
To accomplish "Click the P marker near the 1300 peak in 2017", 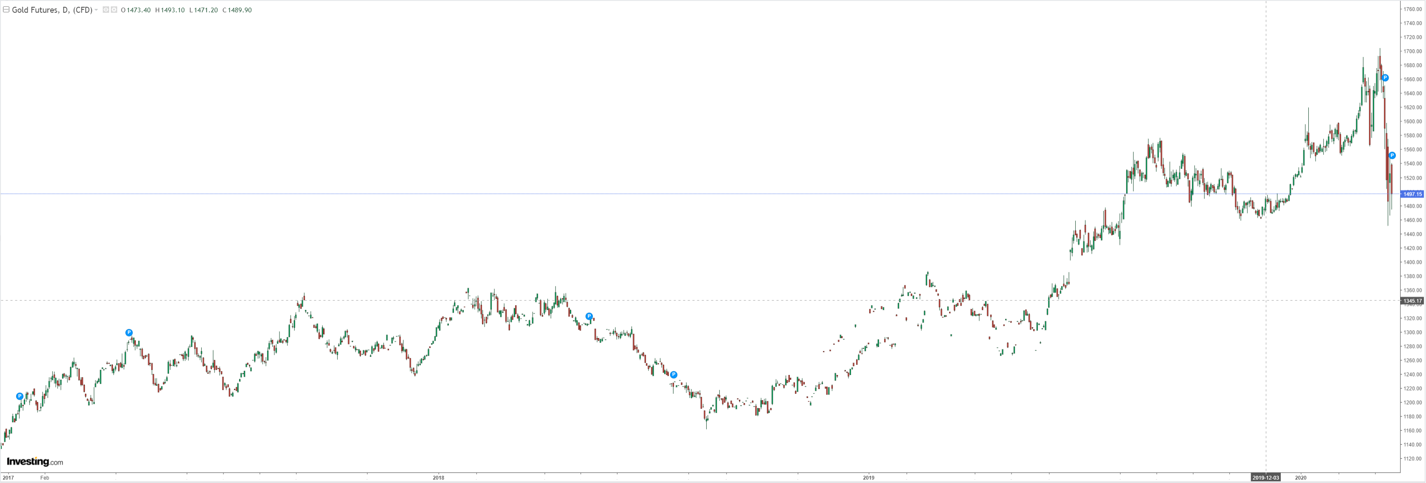I will [x=129, y=333].
